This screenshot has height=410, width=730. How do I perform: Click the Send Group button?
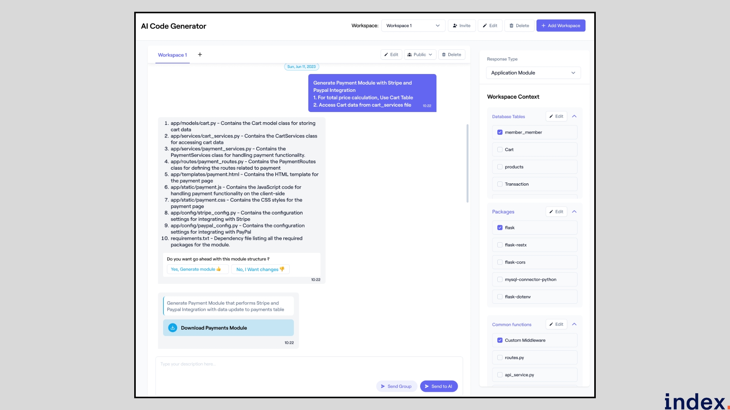[x=396, y=386]
